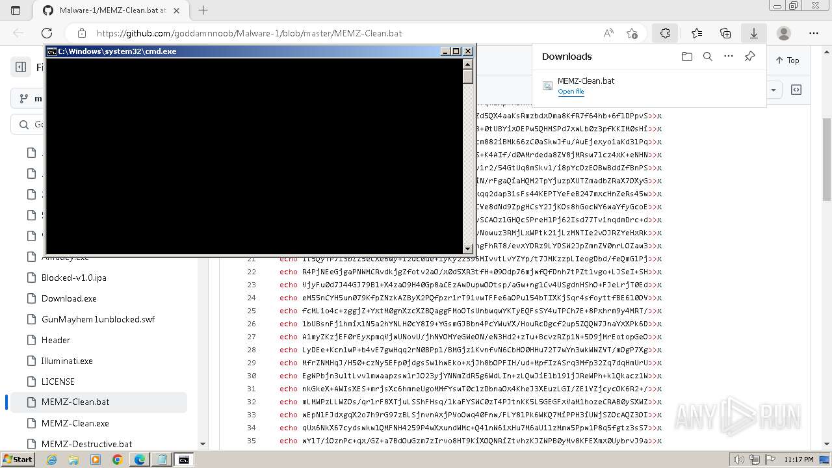Click the volume icon in system tray
Screen dimensions: 832x468
739,460
